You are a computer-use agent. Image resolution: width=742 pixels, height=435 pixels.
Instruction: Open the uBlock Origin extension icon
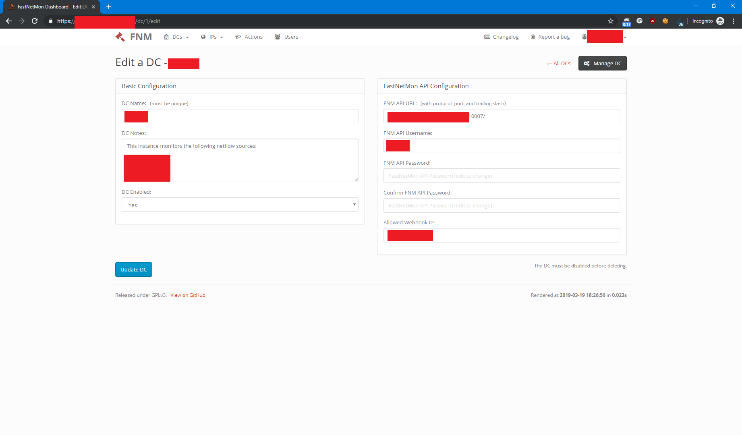tap(653, 21)
